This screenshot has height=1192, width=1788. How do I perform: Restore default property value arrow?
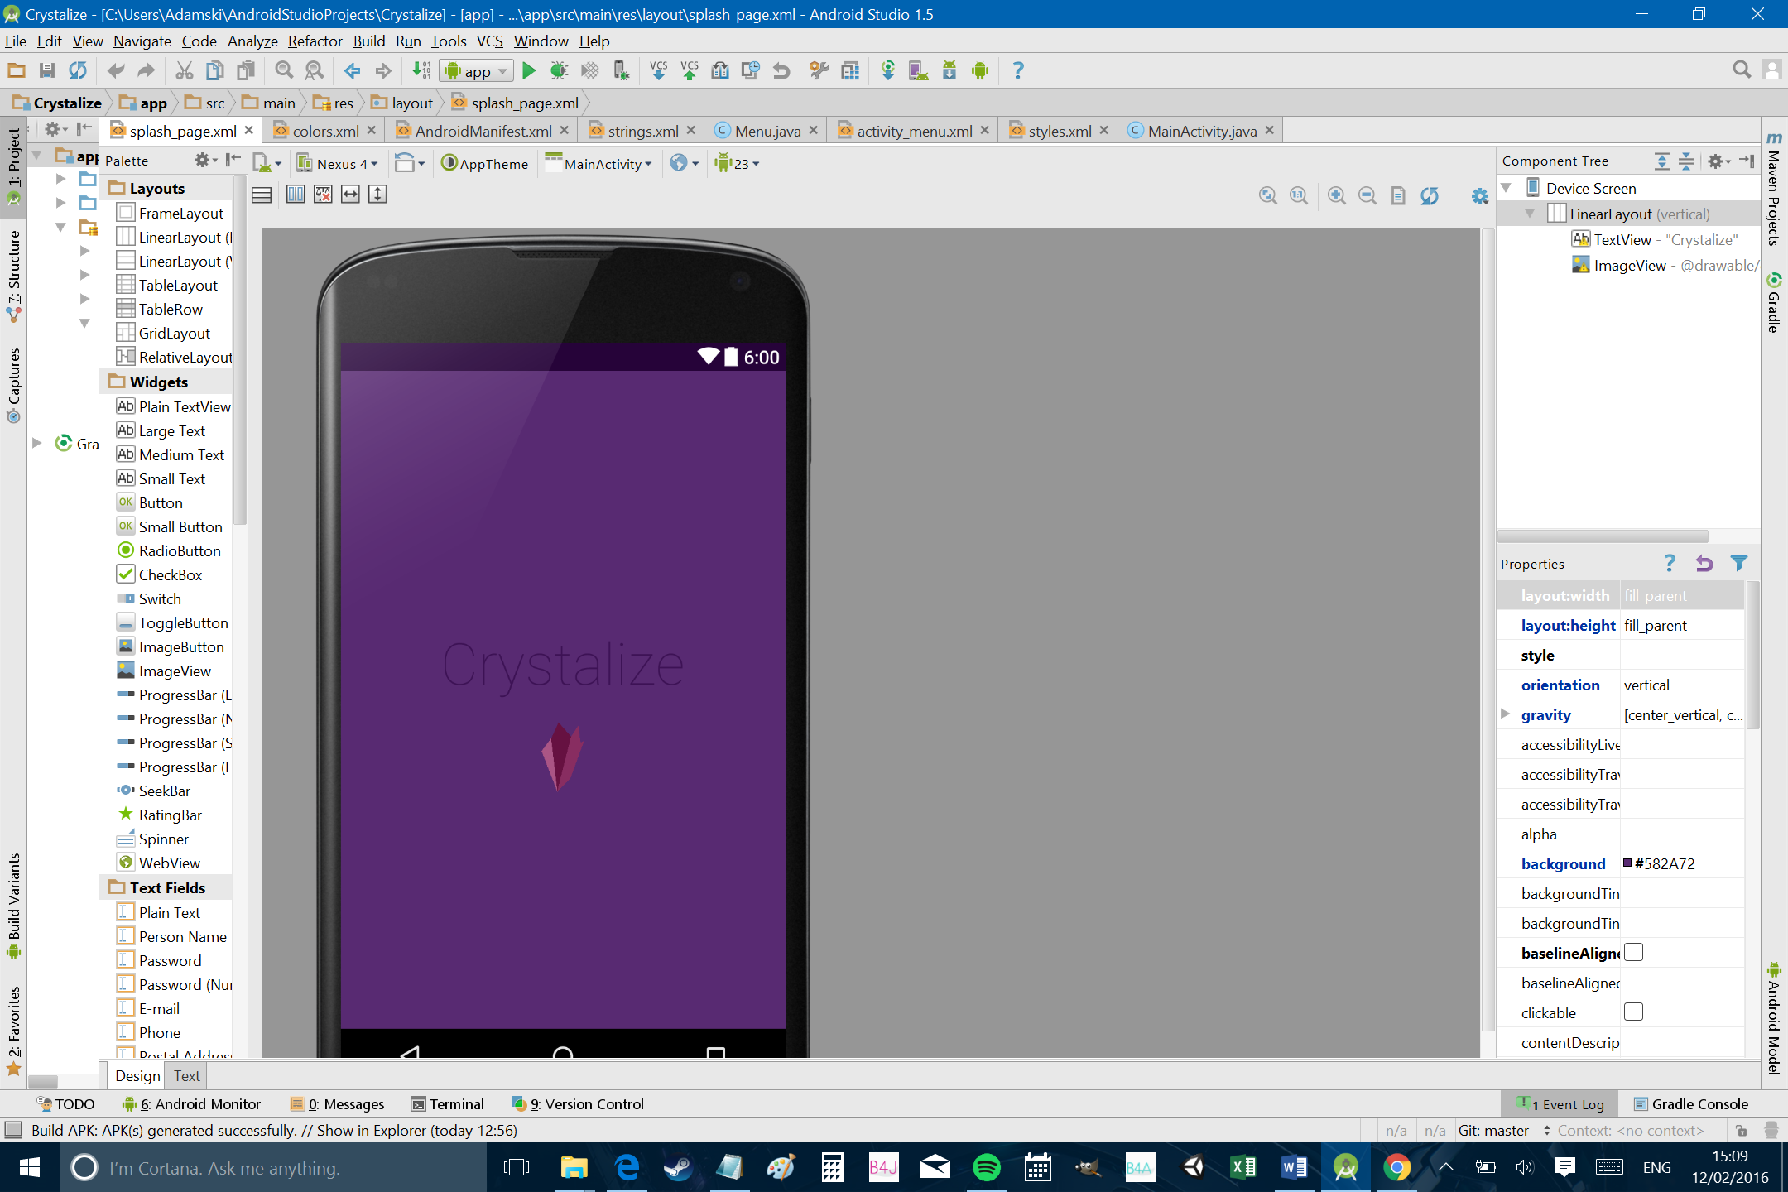(1704, 564)
